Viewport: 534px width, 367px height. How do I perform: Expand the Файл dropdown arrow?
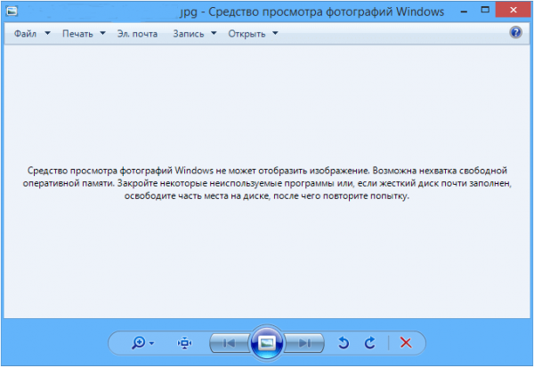pos(48,34)
